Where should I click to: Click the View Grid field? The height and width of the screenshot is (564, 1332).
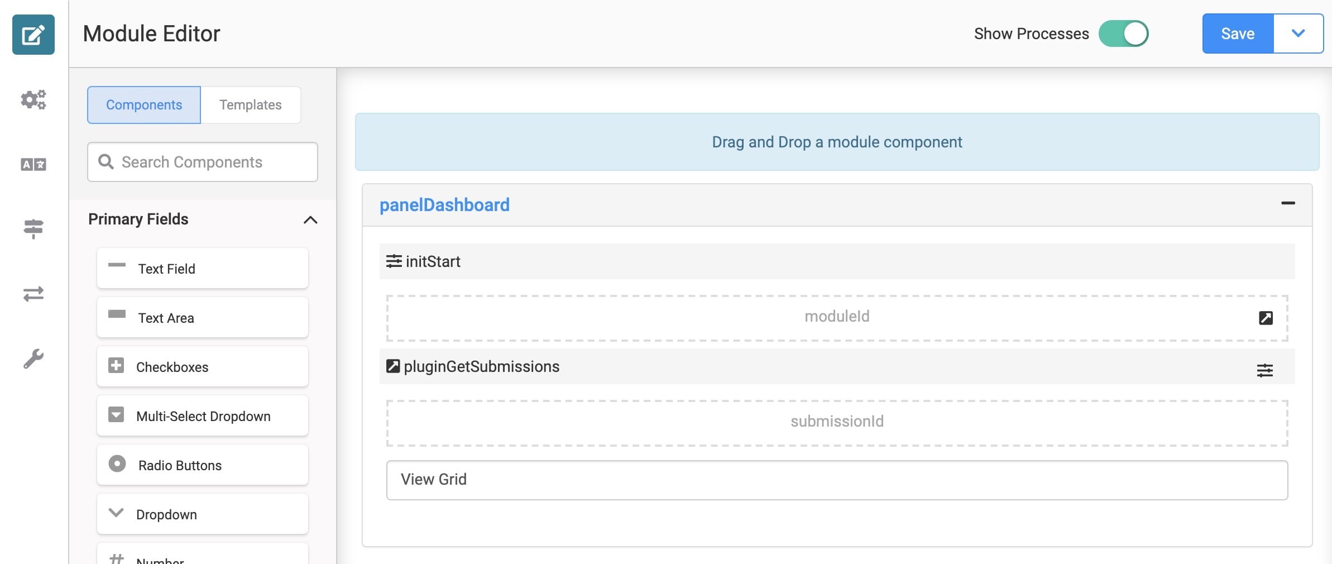(x=837, y=480)
